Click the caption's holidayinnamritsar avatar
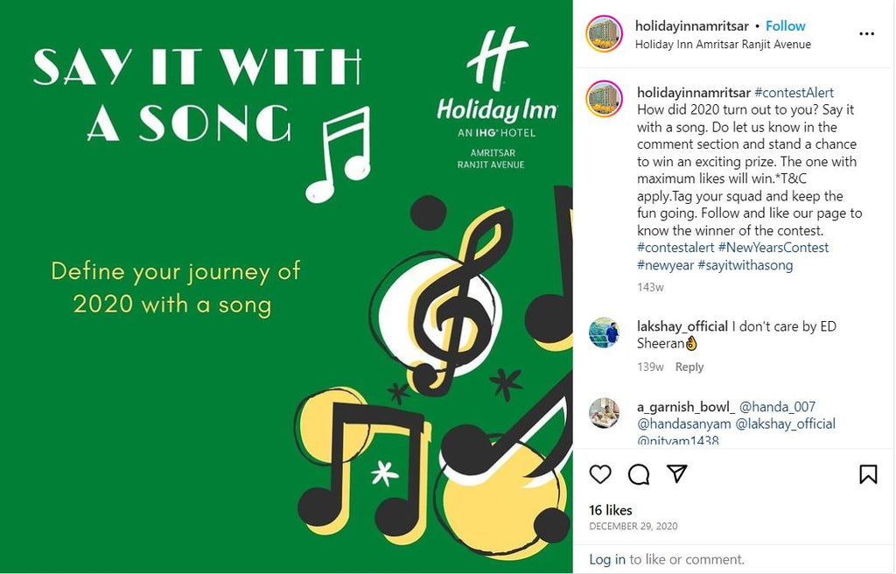Viewport: 896px width, 574px height. 605,99
